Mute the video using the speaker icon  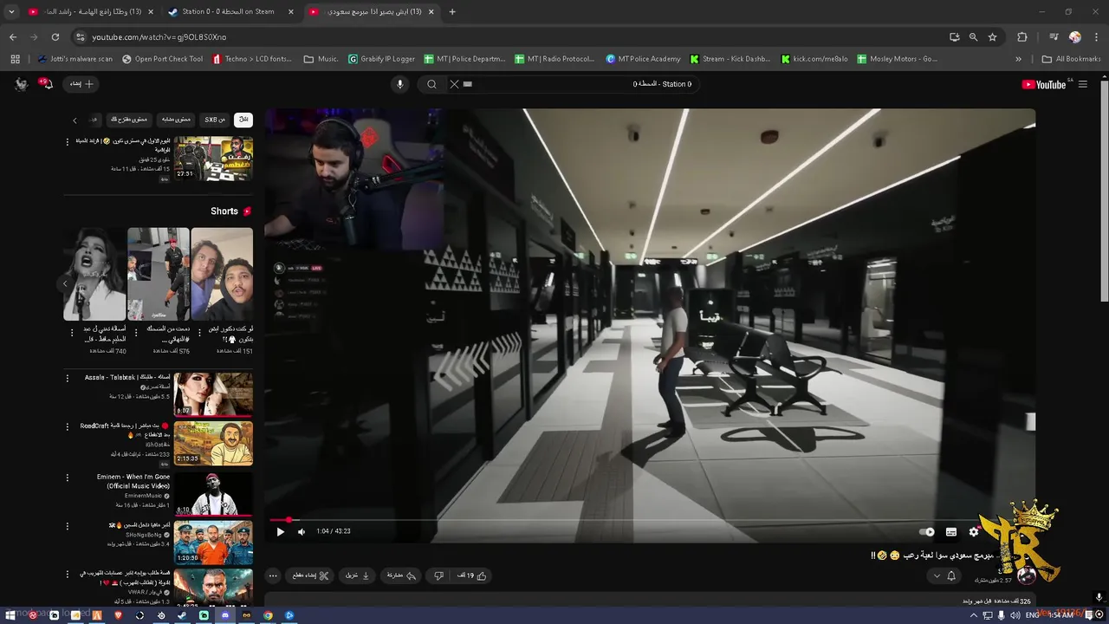click(302, 531)
